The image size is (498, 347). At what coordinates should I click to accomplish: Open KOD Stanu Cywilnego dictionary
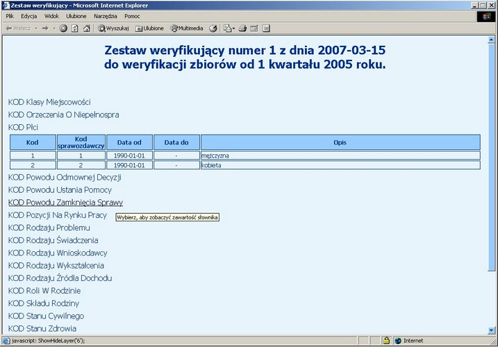46,316
